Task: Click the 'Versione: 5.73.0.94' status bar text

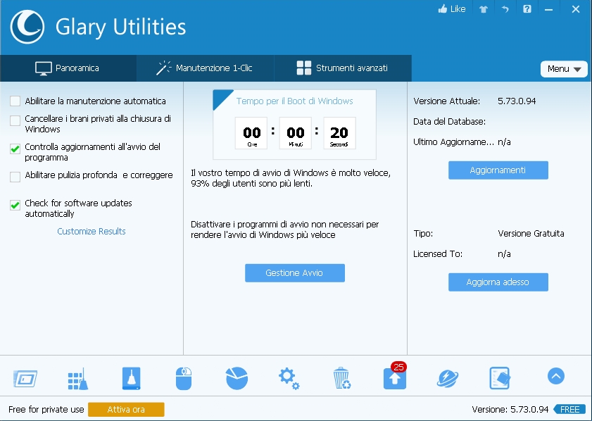Action: [x=510, y=410]
